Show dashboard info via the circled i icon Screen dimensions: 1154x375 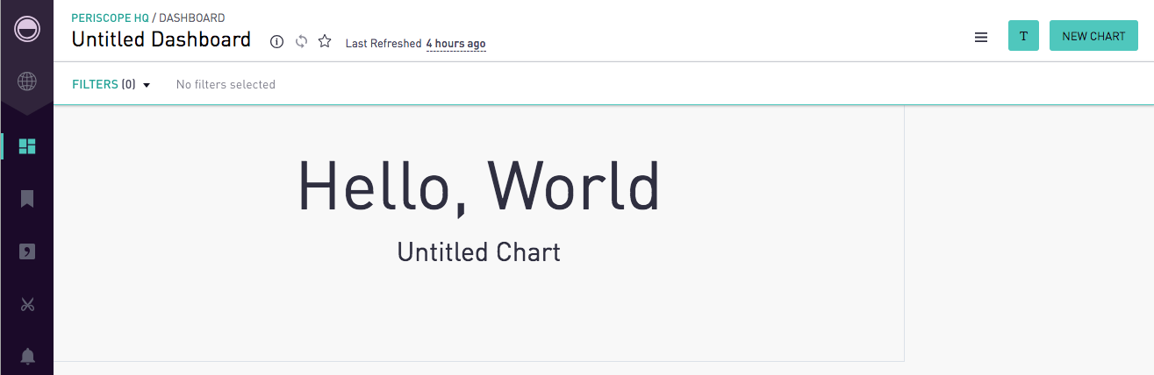(276, 42)
